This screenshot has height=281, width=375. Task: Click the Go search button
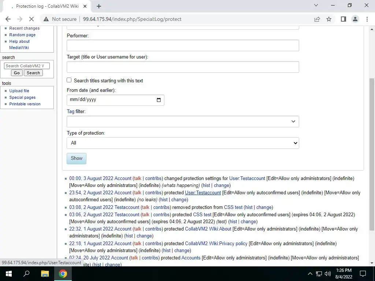coord(17,73)
